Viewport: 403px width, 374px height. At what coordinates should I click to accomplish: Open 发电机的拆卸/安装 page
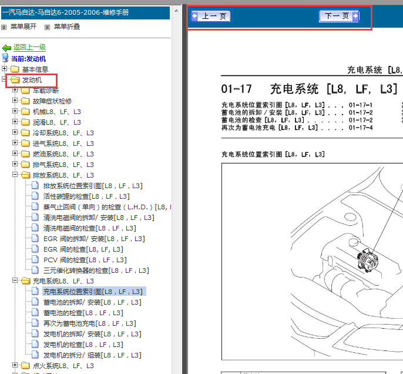pos(92,334)
